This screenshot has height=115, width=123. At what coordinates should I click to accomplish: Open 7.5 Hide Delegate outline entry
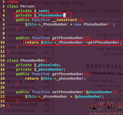tap(21, 110)
